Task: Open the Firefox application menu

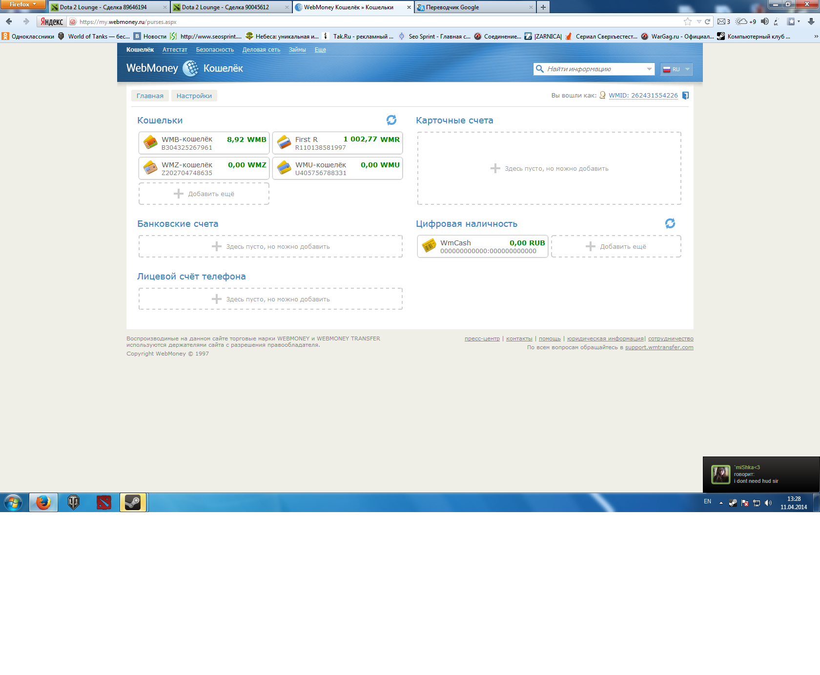Action: 23,4
